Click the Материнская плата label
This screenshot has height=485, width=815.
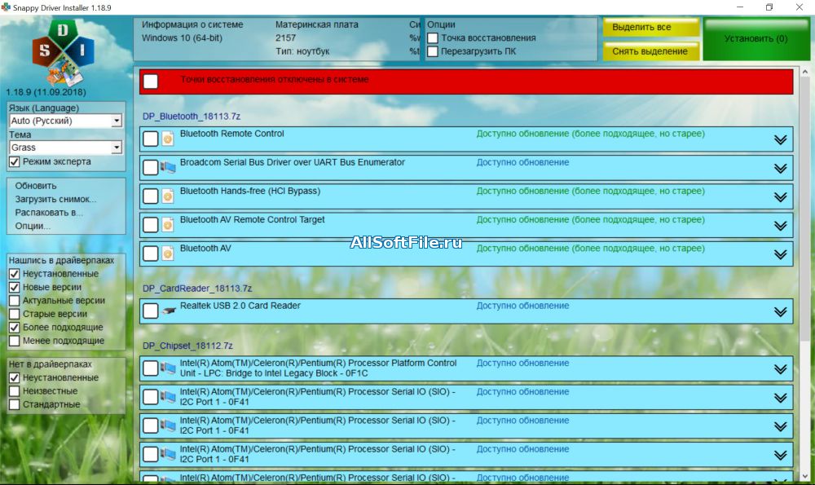pos(316,24)
